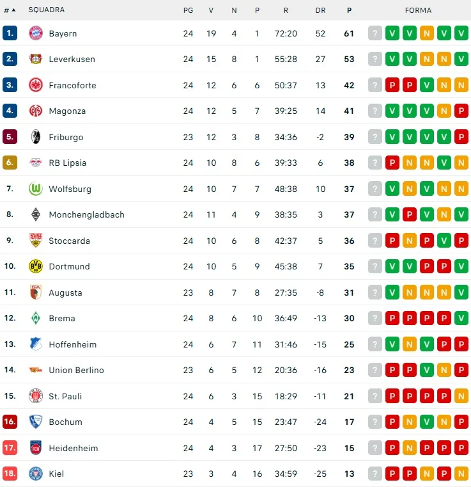This screenshot has width=471, height=487.
Task: Open the Francoforte team link
Action: point(72,85)
